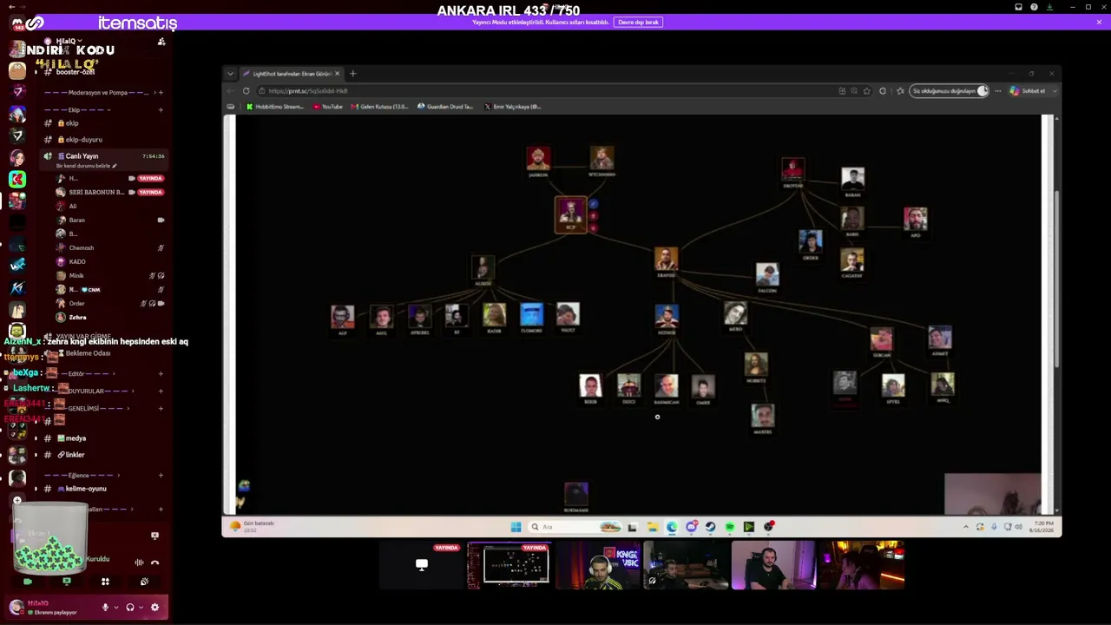Open microphone input options arrow
The width and height of the screenshot is (1111, 625).
(116, 608)
